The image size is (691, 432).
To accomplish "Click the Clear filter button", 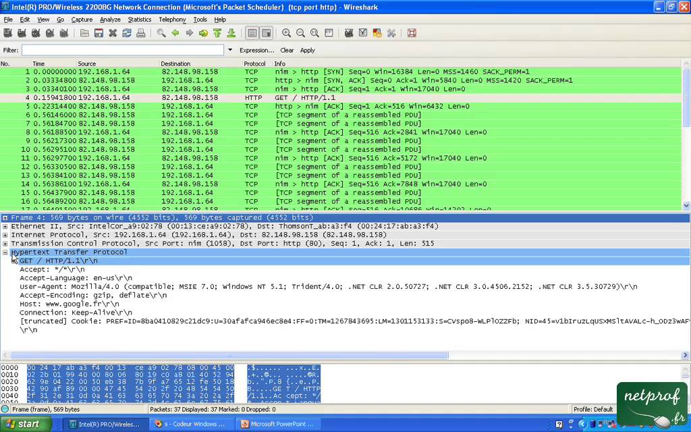I will click(x=287, y=50).
